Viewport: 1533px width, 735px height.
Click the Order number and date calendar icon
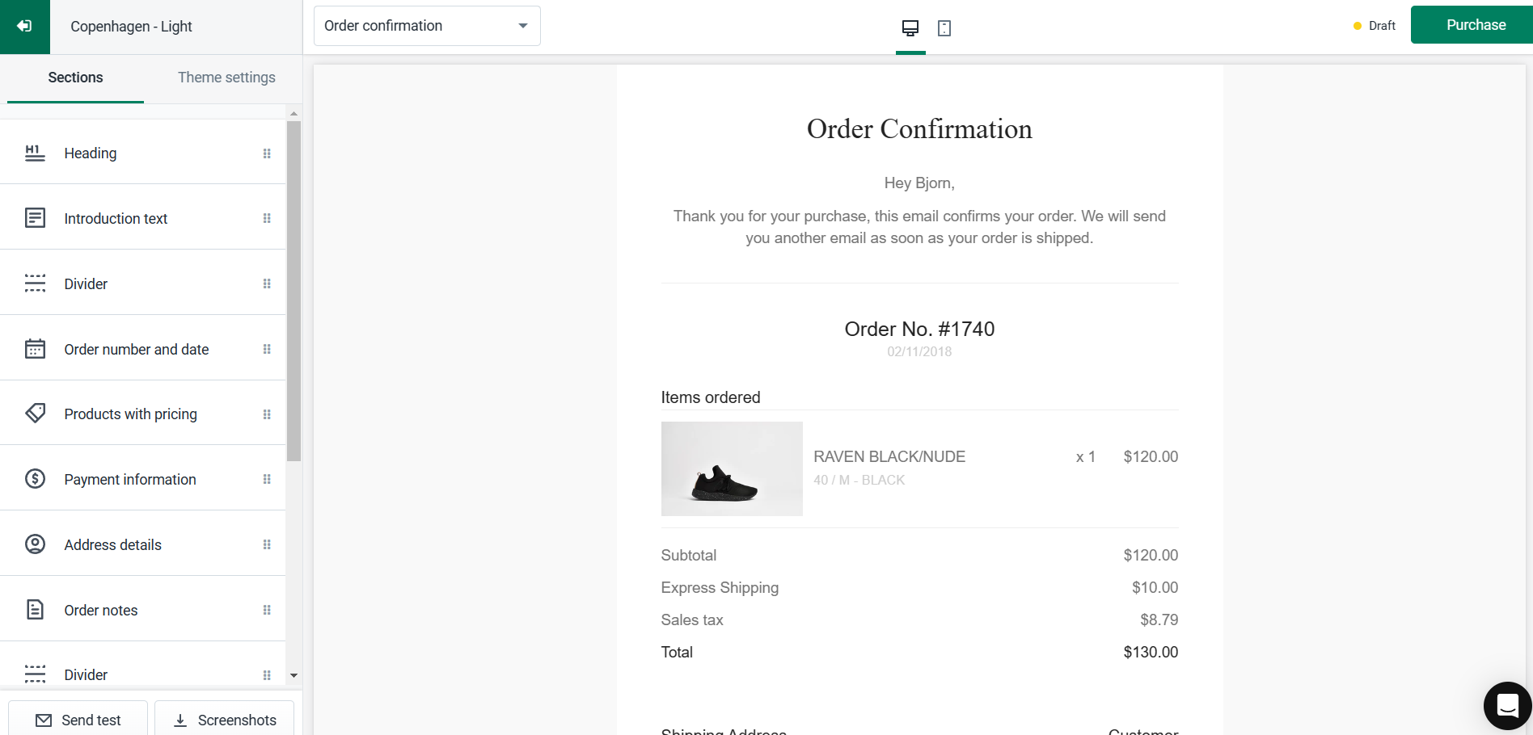pos(35,349)
